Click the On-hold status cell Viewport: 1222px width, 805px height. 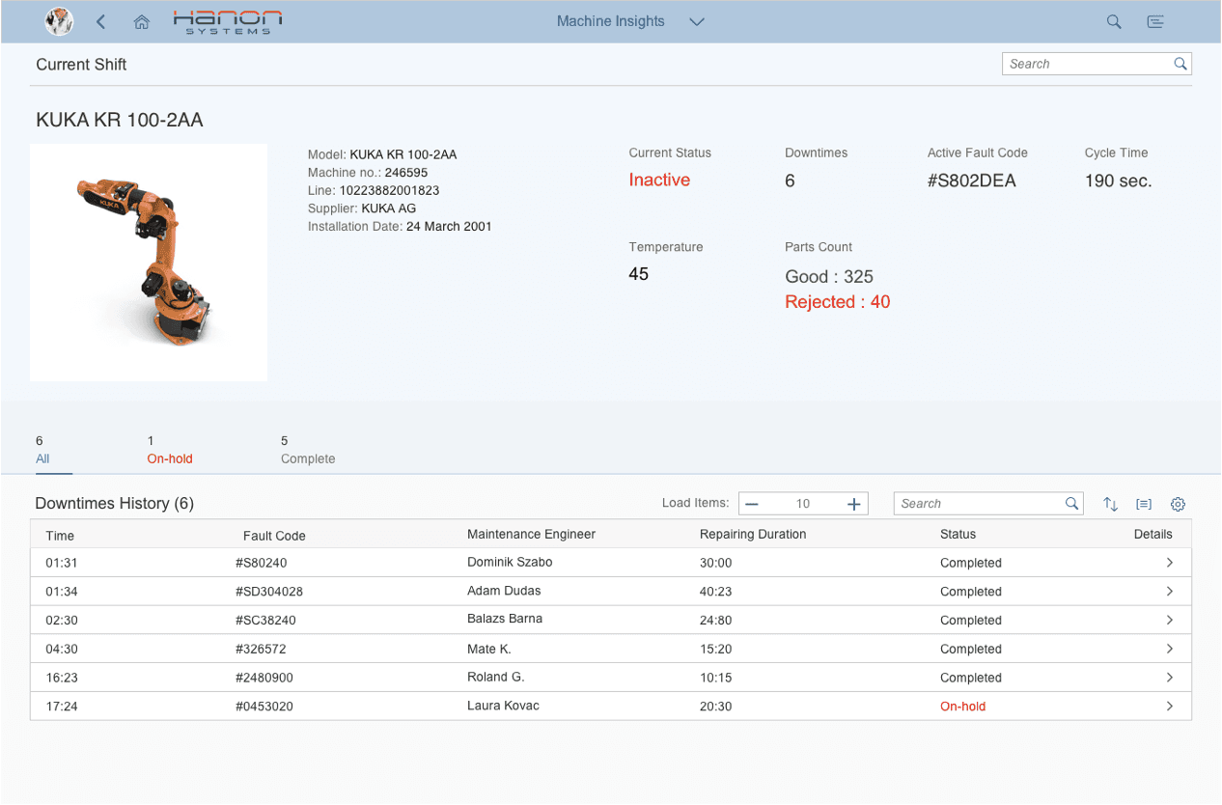[x=963, y=707]
